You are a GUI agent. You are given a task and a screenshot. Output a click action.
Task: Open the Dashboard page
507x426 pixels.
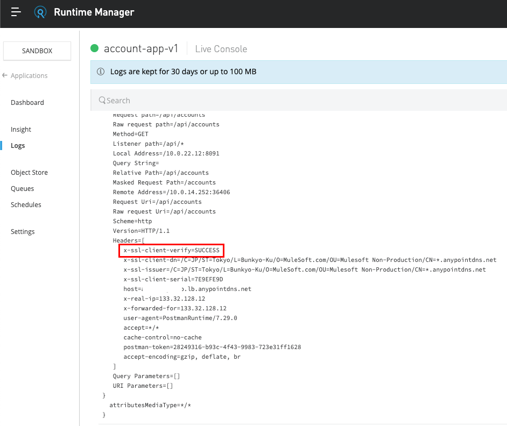(x=27, y=103)
